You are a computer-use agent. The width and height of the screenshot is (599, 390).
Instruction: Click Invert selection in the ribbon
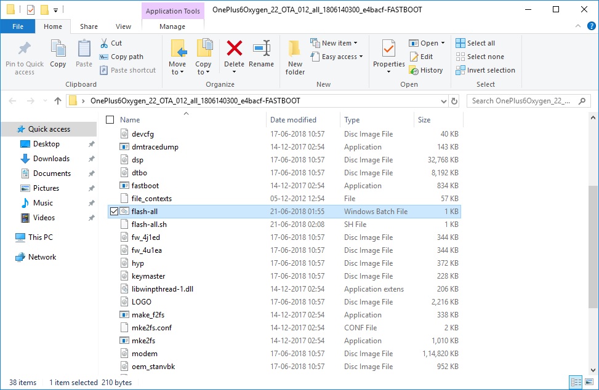[485, 70]
